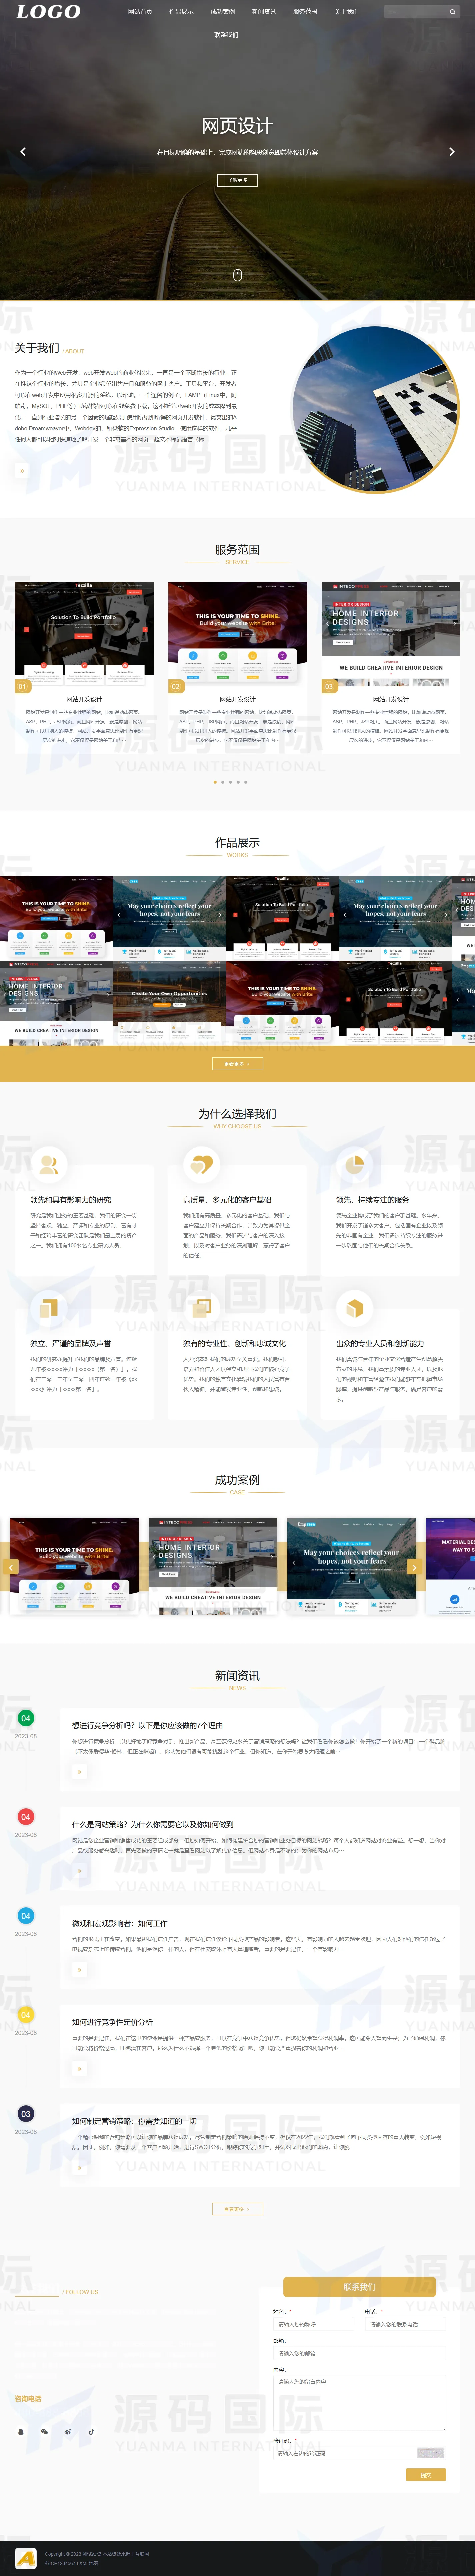Open news article 微观和宏观影响者：如何工作
The image size is (475, 2576).
[120, 1923]
